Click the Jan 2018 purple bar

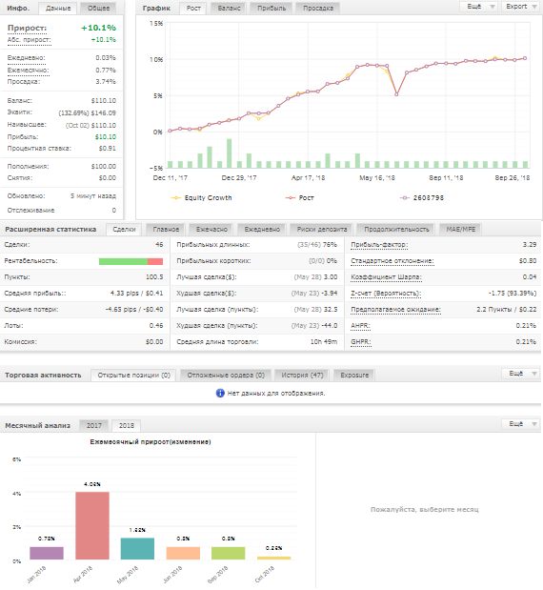point(47,553)
